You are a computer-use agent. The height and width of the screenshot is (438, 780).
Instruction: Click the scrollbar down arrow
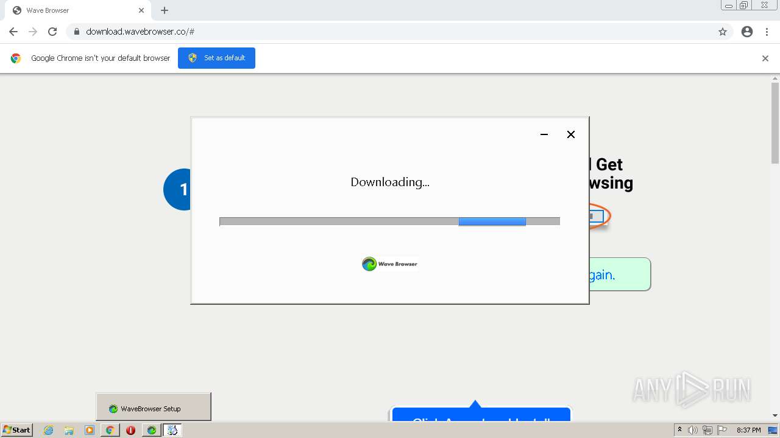tap(775, 415)
